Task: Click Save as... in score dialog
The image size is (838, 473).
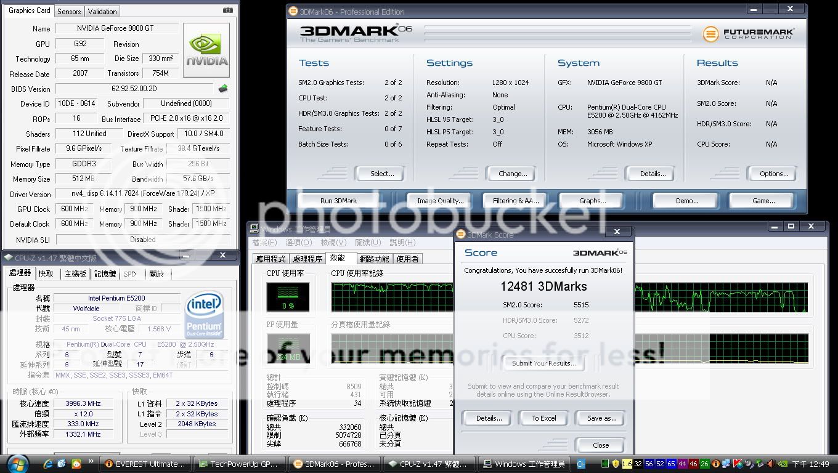Action: [x=601, y=418]
